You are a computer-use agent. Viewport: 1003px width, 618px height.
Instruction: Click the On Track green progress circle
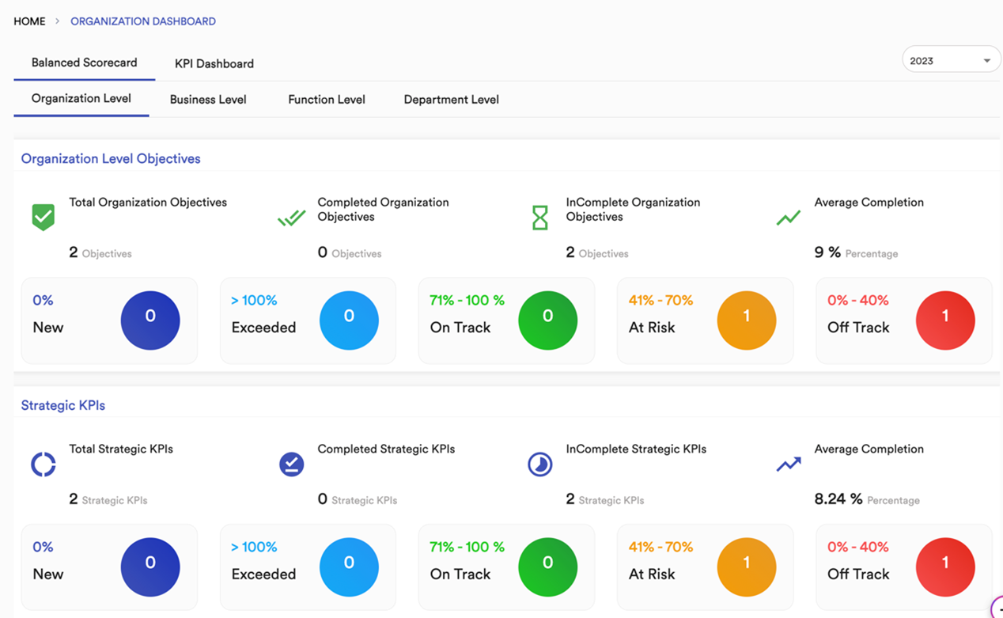coord(548,320)
